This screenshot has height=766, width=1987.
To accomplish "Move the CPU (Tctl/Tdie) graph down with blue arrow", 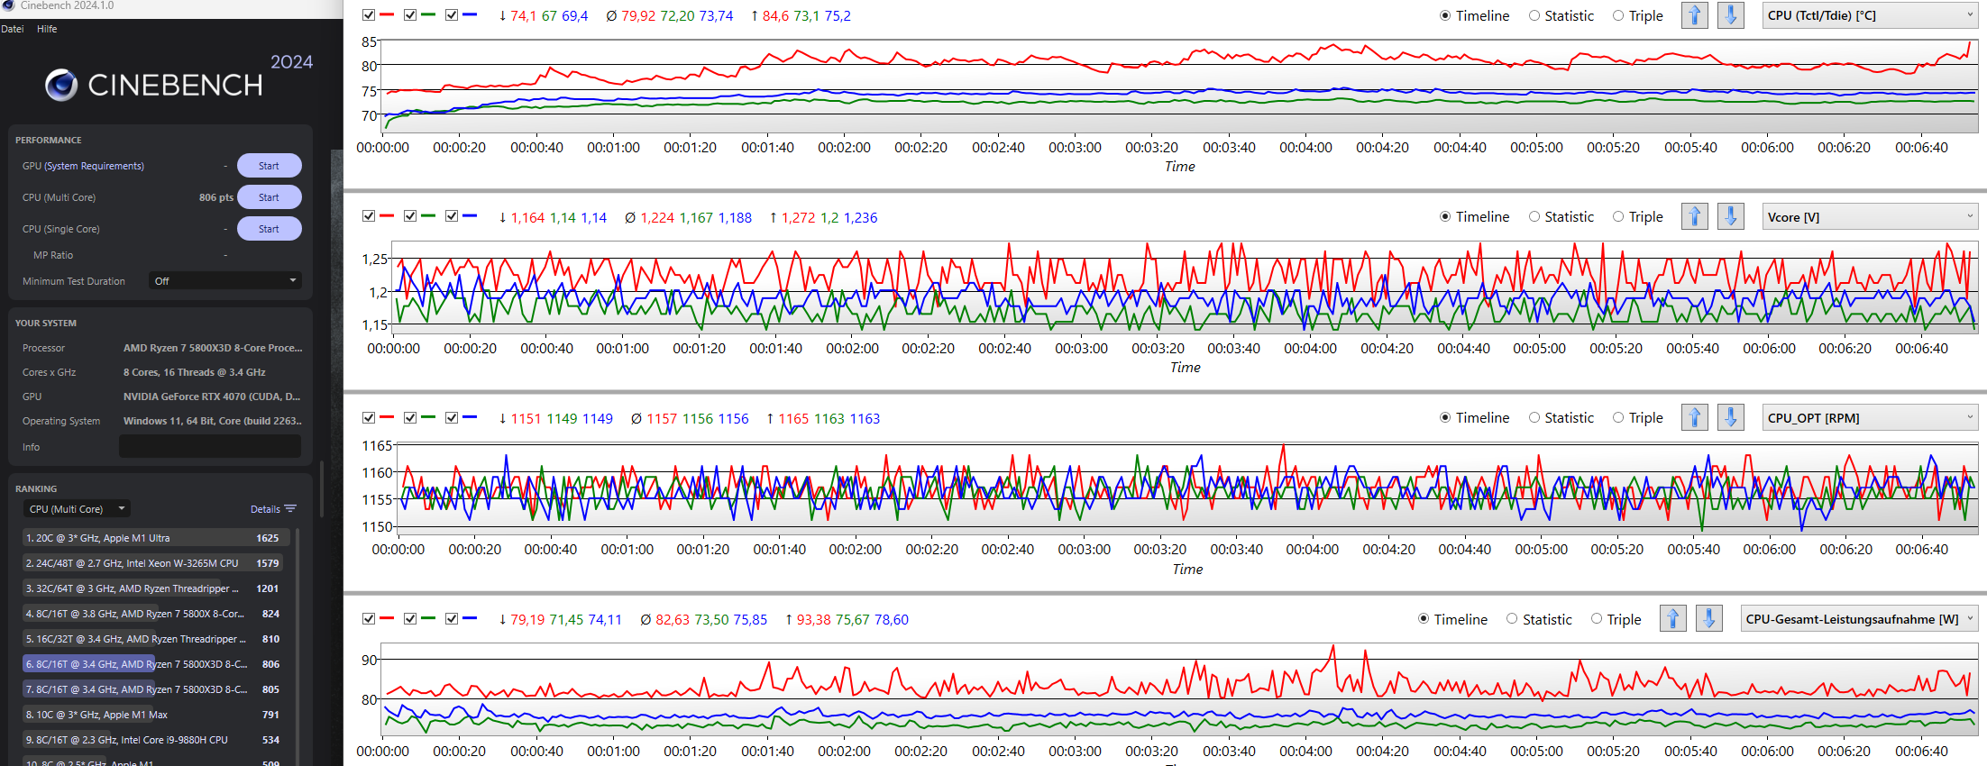I will pos(1730,15).
